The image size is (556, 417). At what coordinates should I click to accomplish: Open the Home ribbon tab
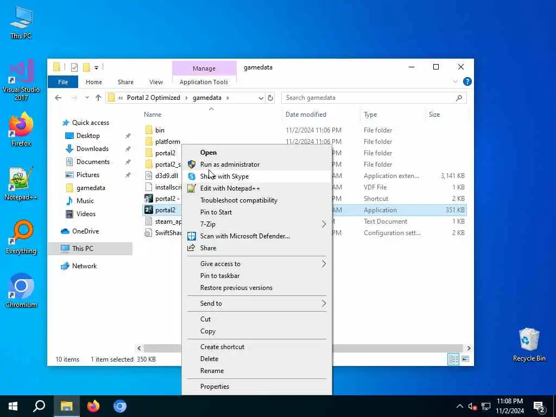coord(93,82)
